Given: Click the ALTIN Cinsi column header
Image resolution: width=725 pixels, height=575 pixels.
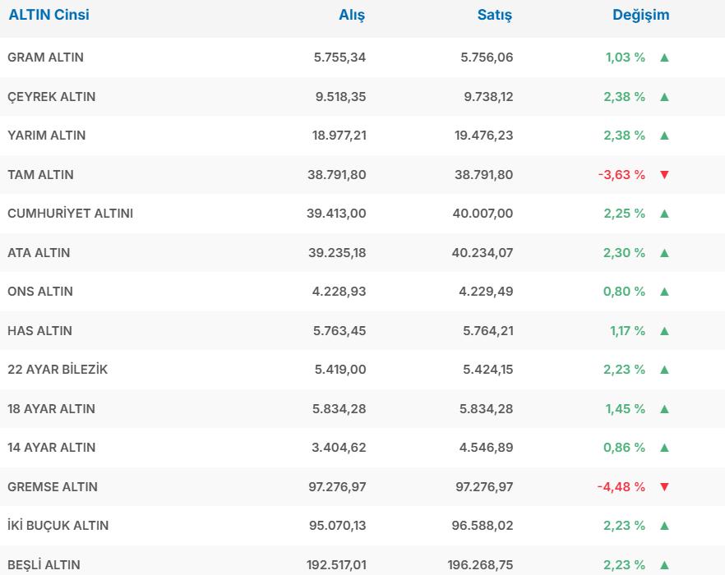Looking at the screenshot, I should pos(48,15).
